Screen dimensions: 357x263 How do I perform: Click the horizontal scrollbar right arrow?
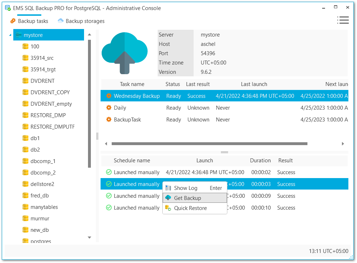pos(343,143)
